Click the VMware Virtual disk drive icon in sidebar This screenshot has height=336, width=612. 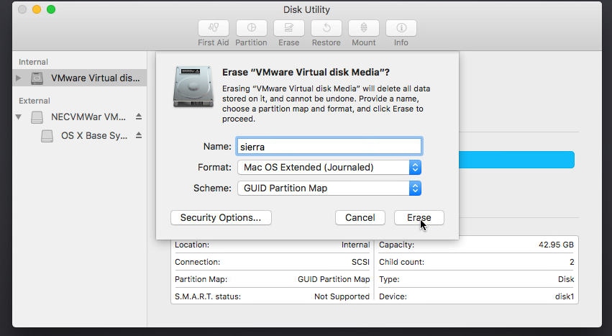click(37, 78)
